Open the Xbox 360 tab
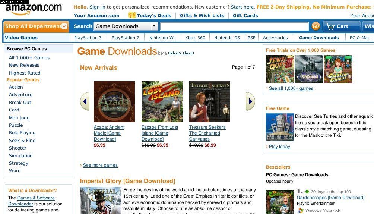Image resolution: width=374 pixels, height=214 pixels. [x=195, y=38]
